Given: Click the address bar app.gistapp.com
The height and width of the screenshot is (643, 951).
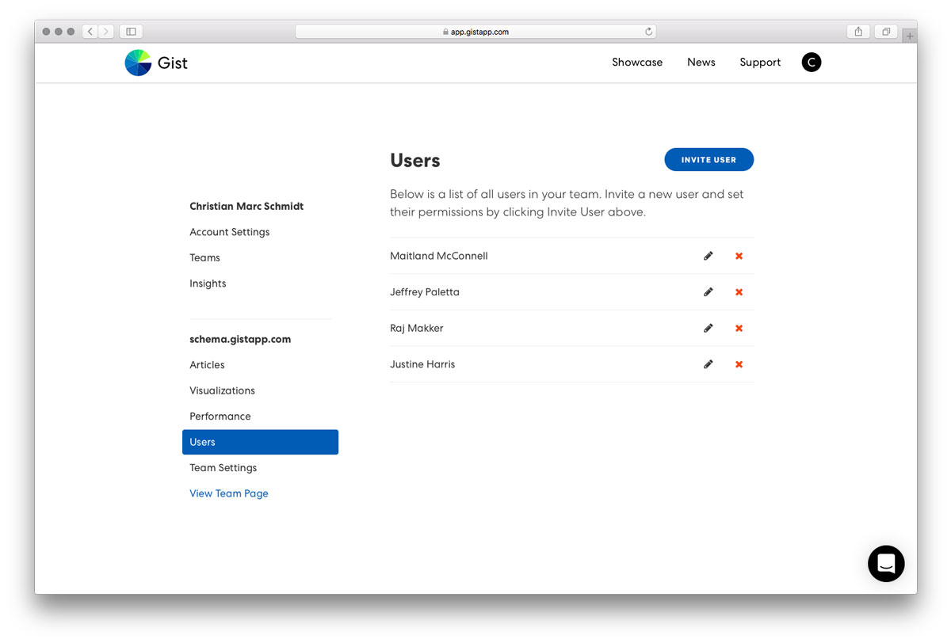Looking at the screenshot, I should point(475,32).
